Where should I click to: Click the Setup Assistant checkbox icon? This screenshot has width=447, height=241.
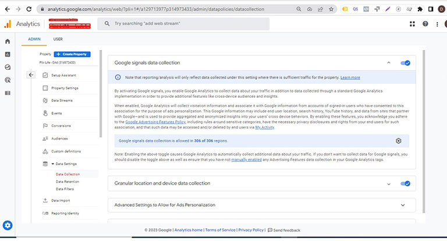[x=45, y=75]
